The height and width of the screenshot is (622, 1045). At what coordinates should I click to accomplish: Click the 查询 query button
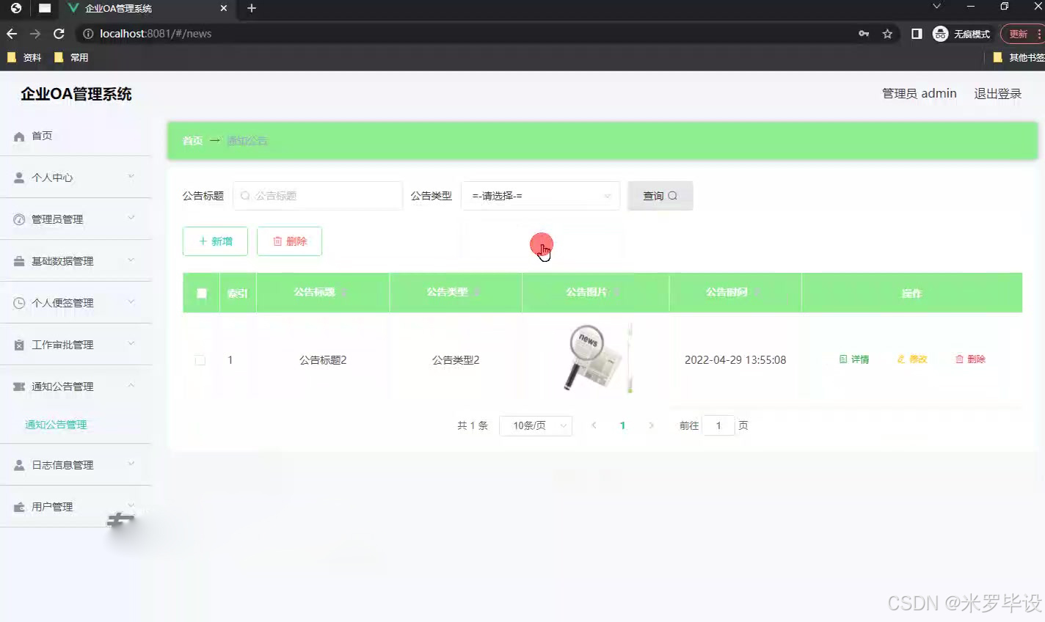[660, 196]
